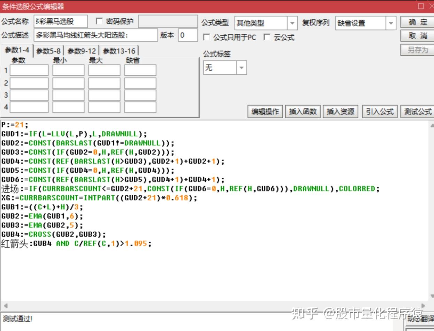Click the 插入资源 button

[340, 112]
